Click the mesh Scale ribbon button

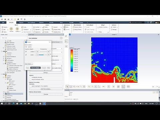pos(24,27)
